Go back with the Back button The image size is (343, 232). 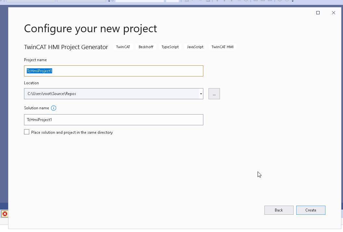pos(279,210)
